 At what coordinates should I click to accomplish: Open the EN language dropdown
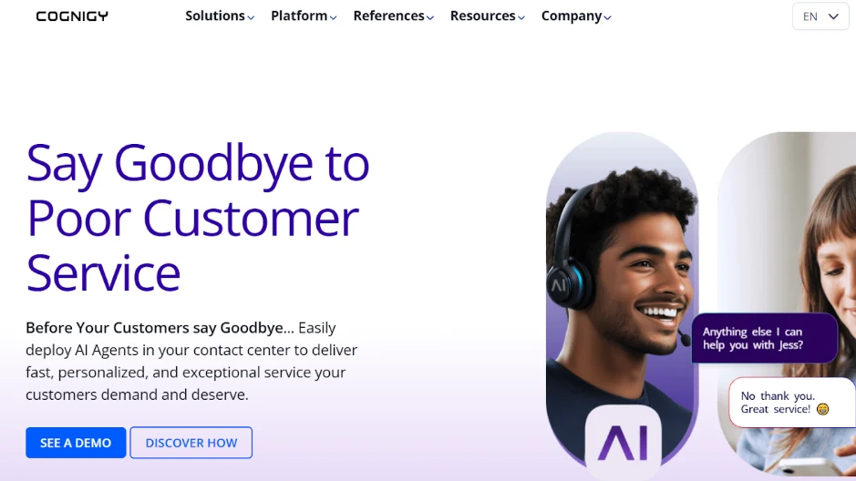click(820, 16)
